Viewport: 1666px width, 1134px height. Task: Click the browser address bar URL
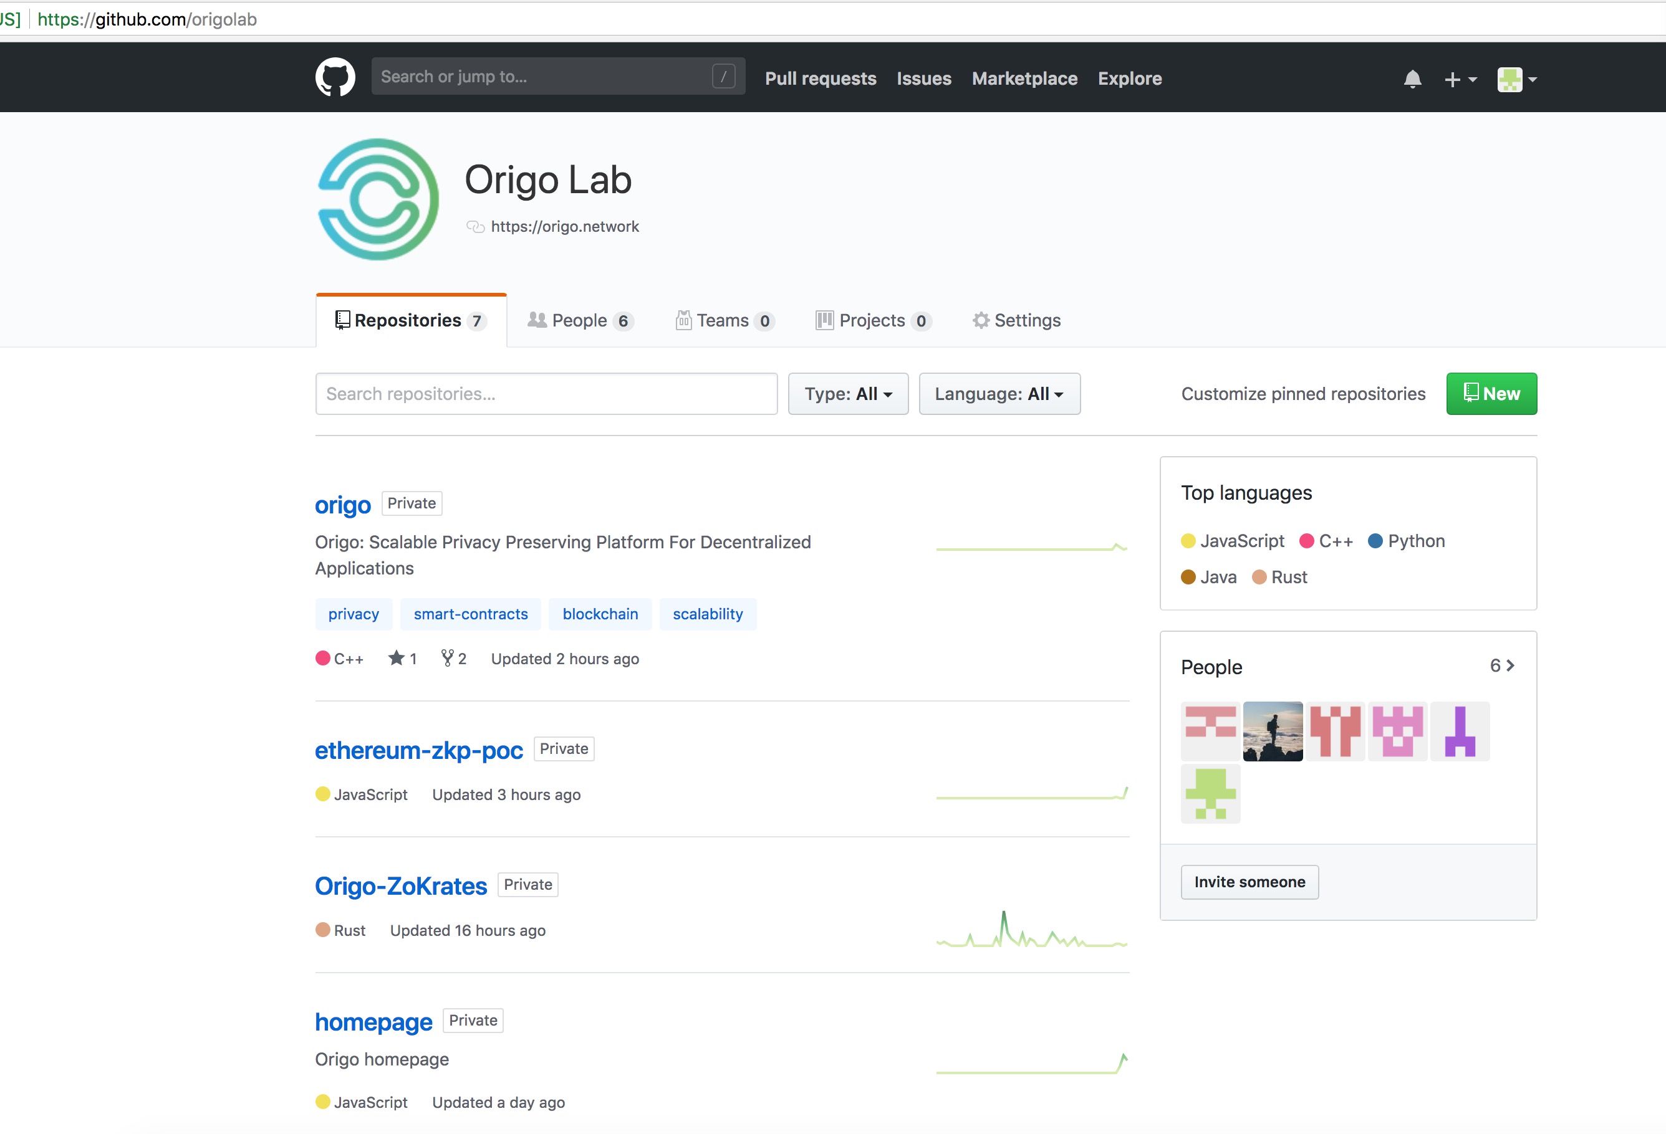(147, 19)
